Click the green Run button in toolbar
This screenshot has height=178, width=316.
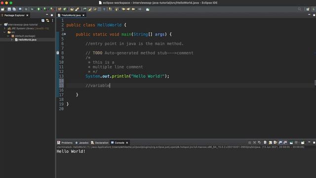[x=39, y=9]
